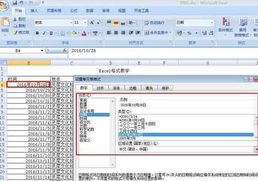Click the Paste icon in ribbon
This screenshot has width=258, height=181.
5,22
